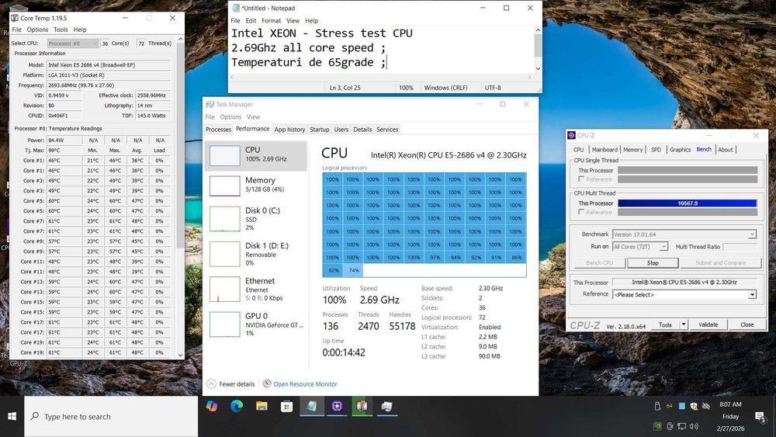Open Task Manager View menu
This screenshot has height=437, width=776.
(254, 116)
